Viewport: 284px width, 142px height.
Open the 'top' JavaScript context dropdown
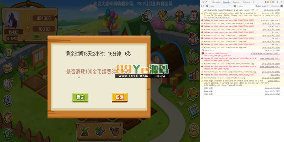221,6
